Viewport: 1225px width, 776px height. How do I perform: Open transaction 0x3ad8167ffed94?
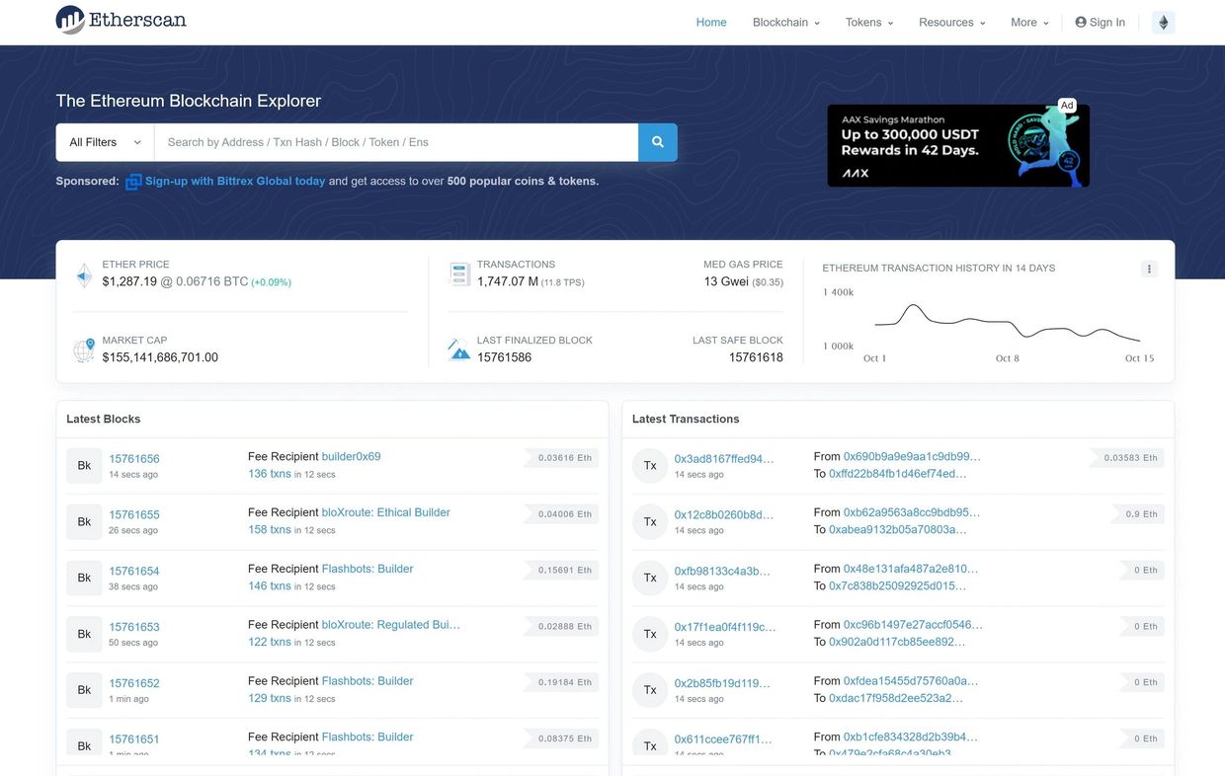coord(724,459)
